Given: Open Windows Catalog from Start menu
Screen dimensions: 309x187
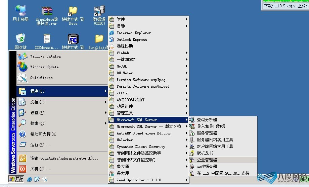Looking at the screenshot, I should (x=62, y=56).
